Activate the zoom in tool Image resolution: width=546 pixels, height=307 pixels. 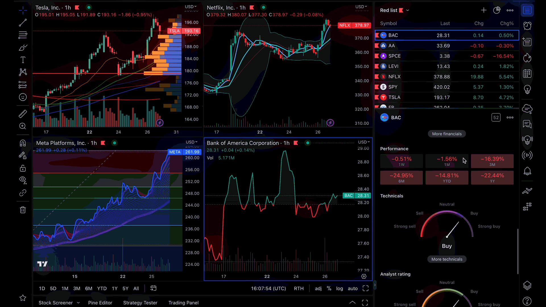(23, 126)
